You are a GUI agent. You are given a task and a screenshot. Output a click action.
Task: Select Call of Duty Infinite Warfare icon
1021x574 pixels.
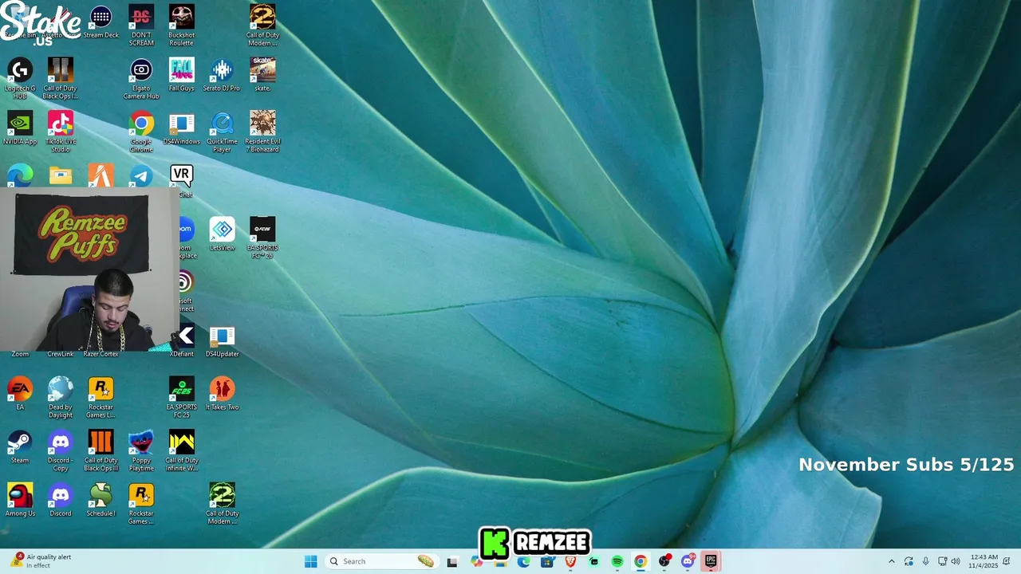click(x=181, y=451)
